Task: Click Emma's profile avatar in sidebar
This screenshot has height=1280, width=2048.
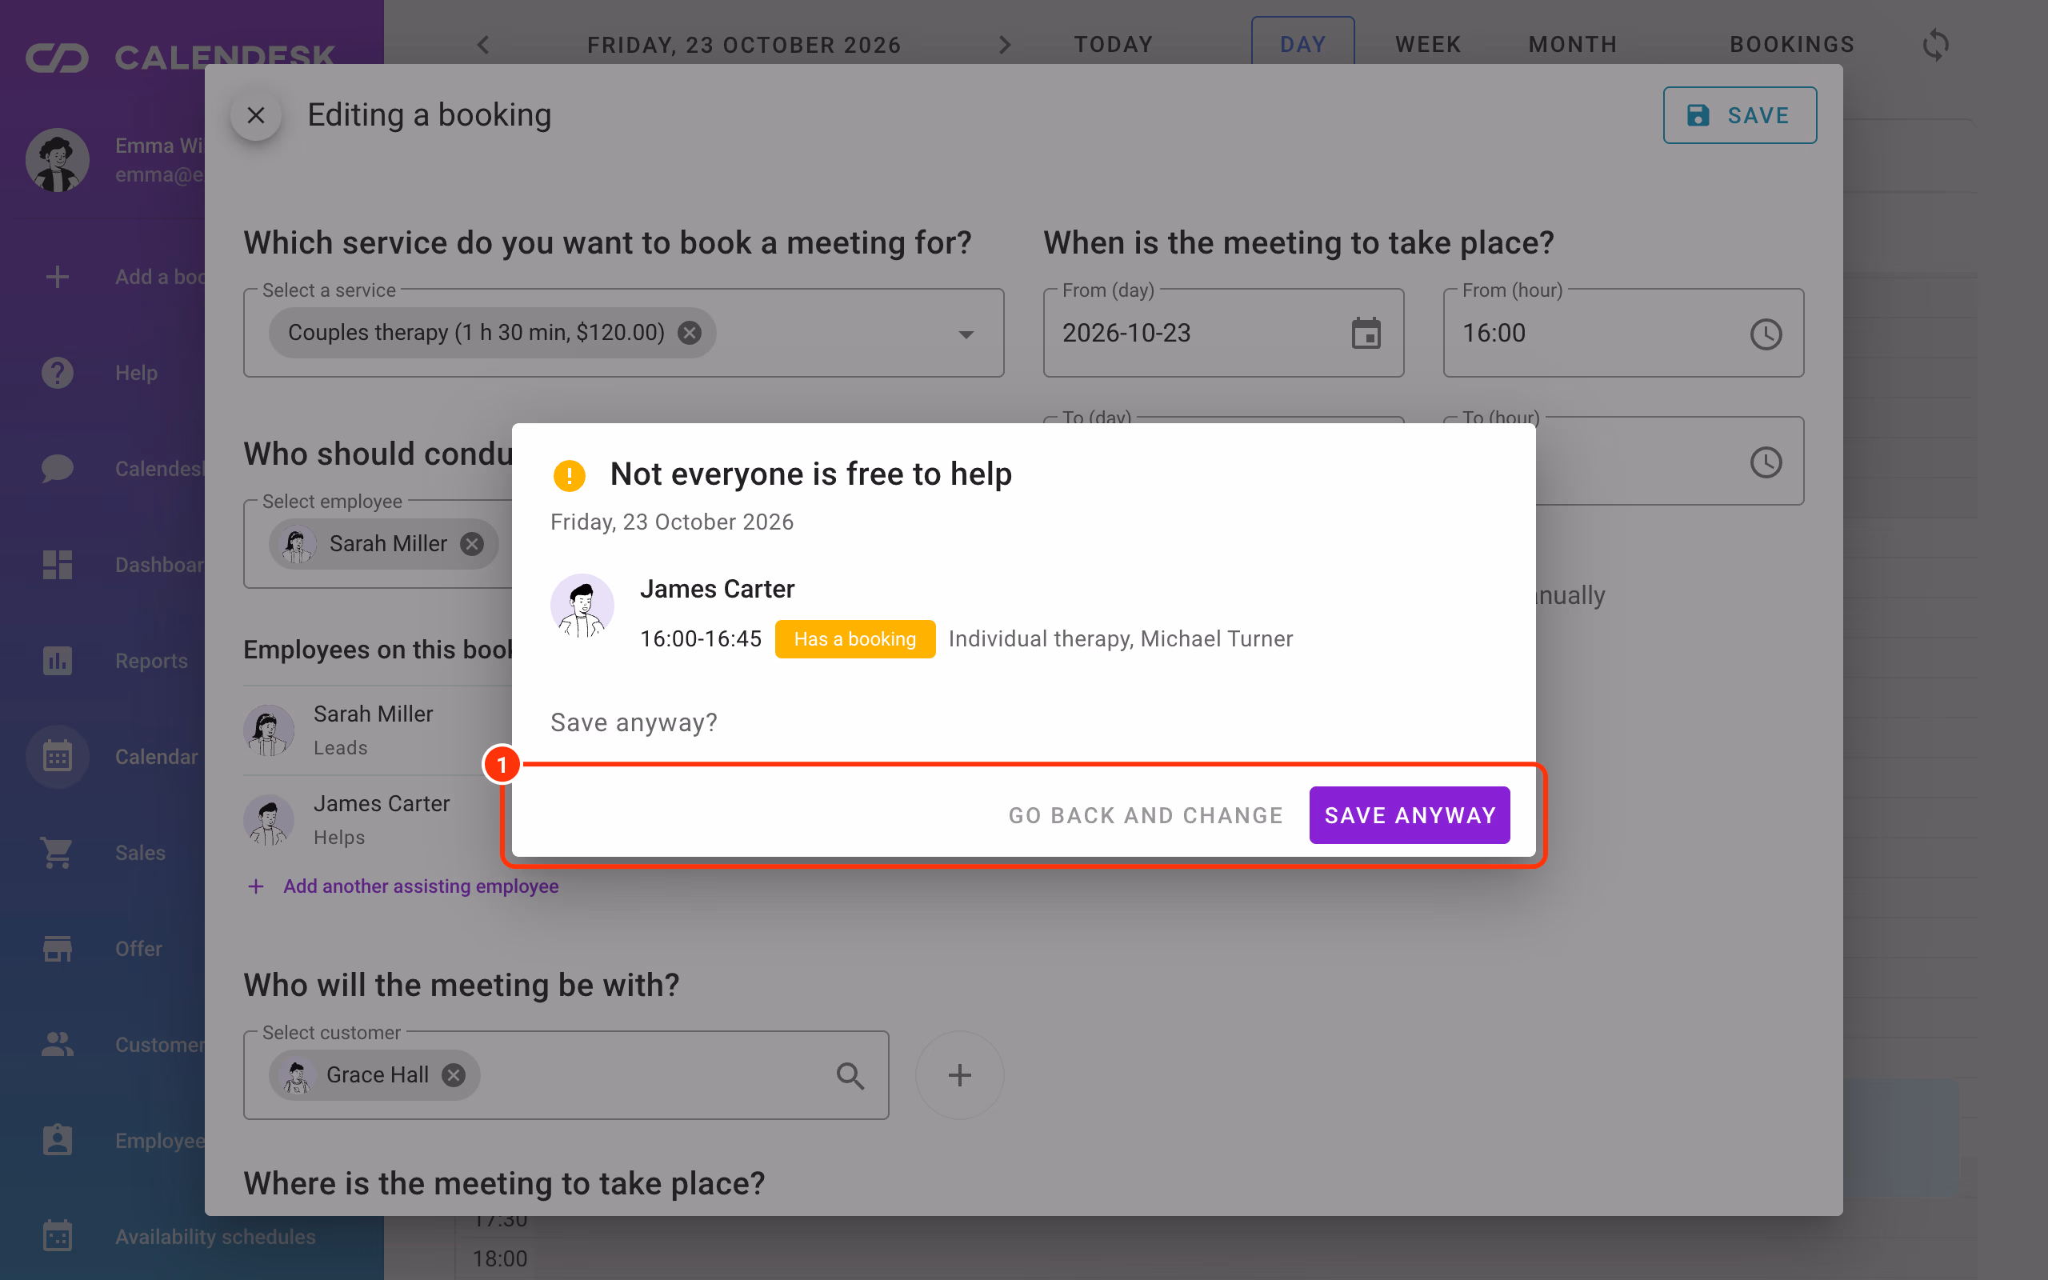Action: coord(58,160)
